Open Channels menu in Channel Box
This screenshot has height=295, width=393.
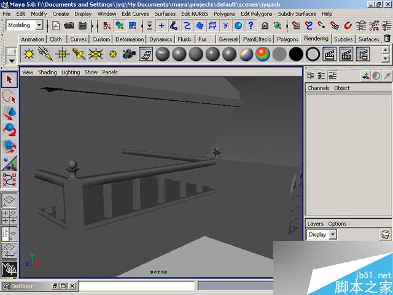(x=318, y=88)
